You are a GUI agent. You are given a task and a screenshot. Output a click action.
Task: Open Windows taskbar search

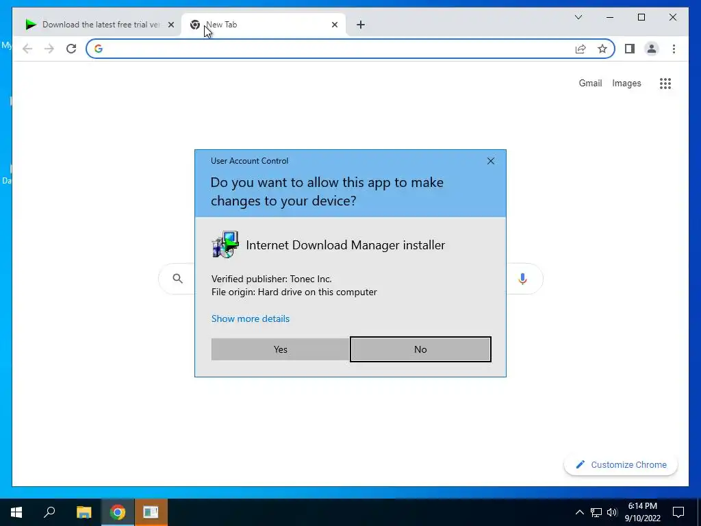49,512
